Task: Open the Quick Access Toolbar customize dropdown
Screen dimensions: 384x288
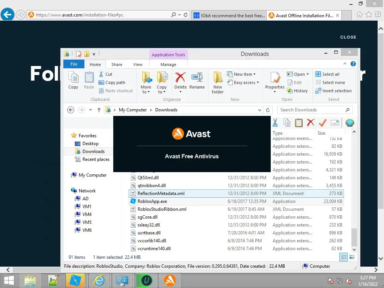Action: [x=94, y=54]
